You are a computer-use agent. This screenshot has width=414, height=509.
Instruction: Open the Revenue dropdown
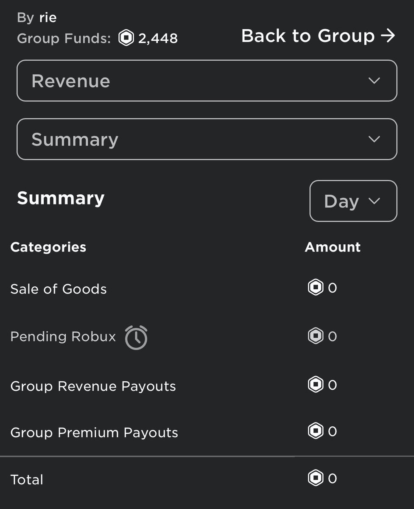[207, 81]
